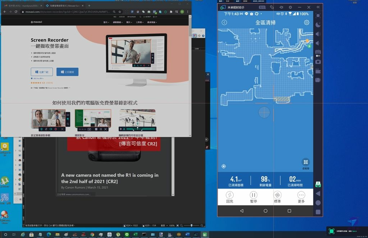Click the fullscreen icon in mirror sidebar
The width and height of the screenshot is (368, 238).
click(318, 16)
